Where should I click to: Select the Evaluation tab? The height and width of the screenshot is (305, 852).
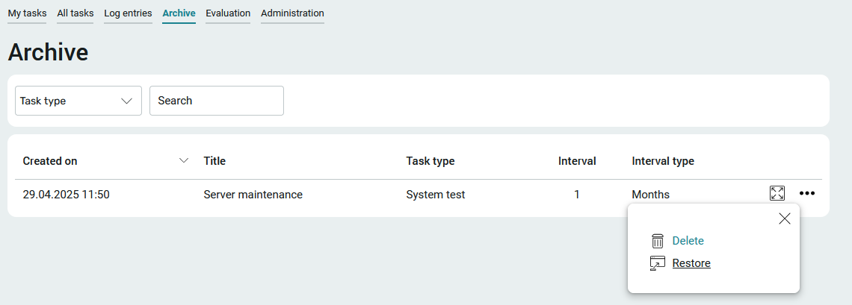[x=228, y=13]
